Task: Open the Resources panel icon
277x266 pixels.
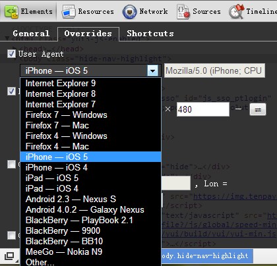Action: [69, 12]
